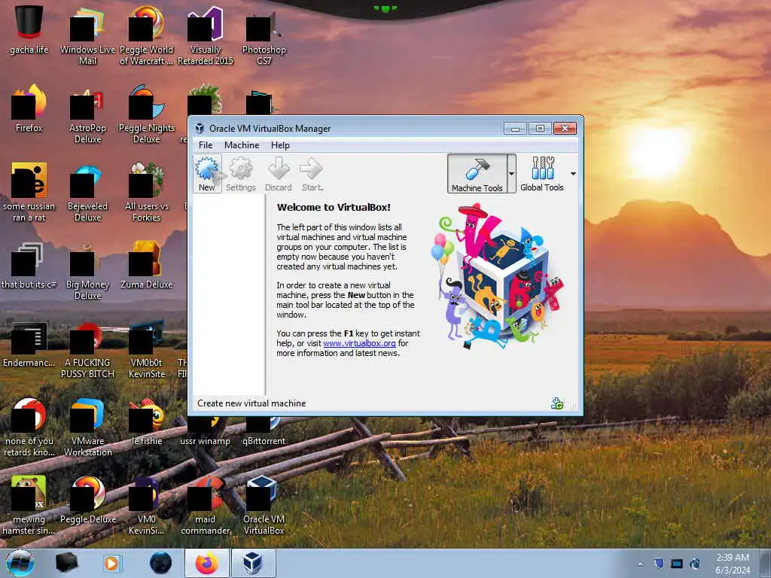Close the Oracle VM VirtualBox Manager window

(x=565, y=129)
